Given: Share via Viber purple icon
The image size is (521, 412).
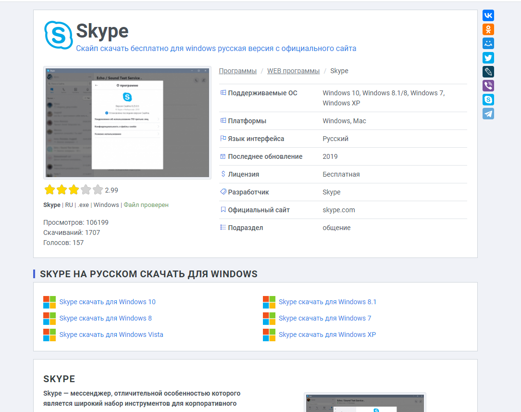Looking at the screenshot, I should (488, 86).
